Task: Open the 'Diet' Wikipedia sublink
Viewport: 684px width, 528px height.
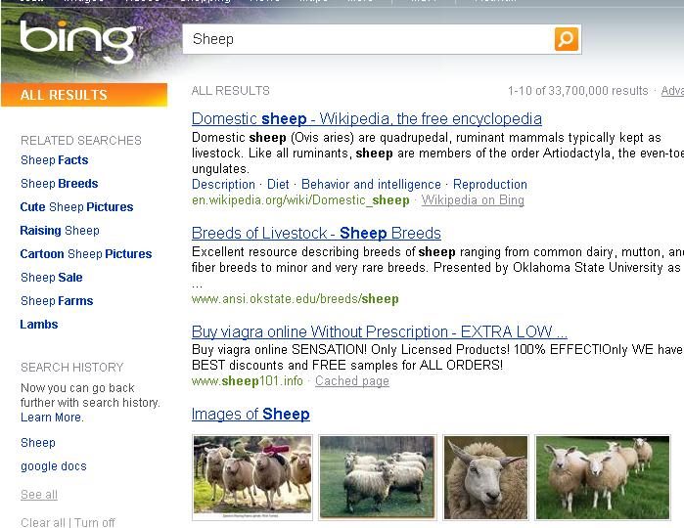Action: point(278,185)
